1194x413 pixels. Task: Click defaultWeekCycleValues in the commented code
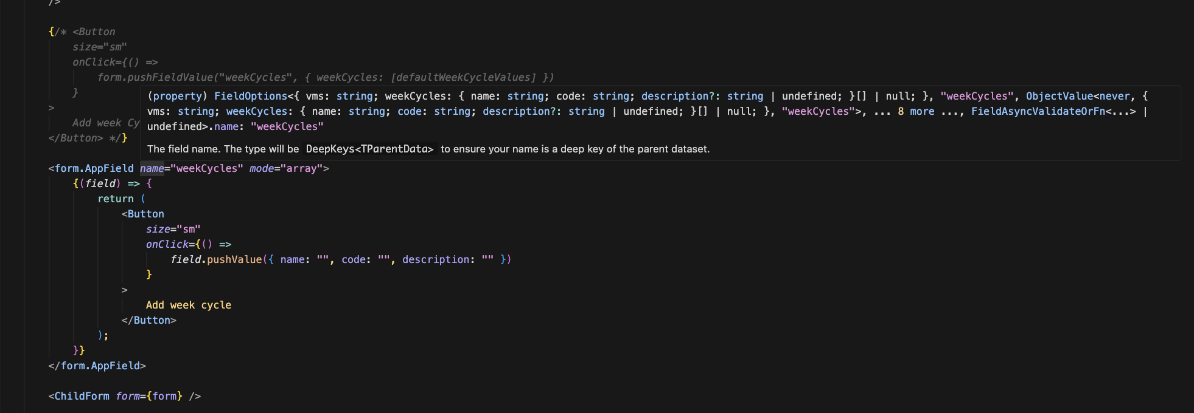466,77
